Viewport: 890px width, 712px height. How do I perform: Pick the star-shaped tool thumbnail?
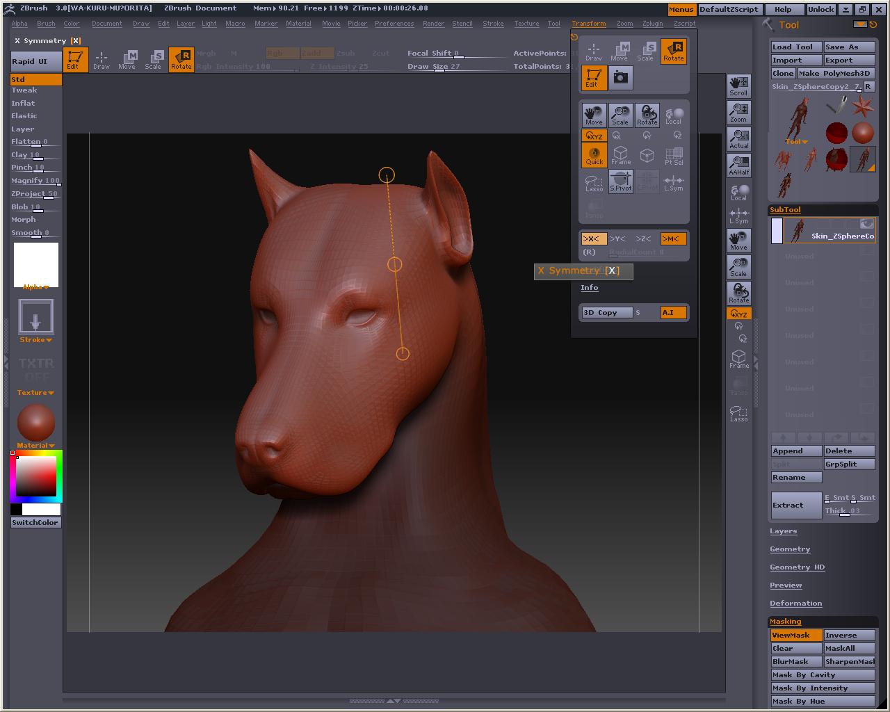click(863, 106)
